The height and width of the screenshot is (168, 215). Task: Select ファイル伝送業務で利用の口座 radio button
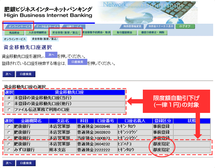pyautogui.click(x=9, y=110)
